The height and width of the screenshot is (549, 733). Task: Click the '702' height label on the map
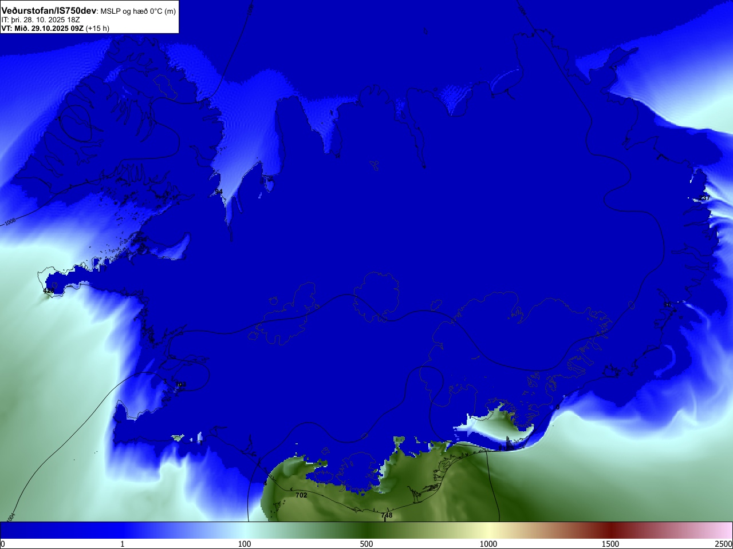(301, 495)
